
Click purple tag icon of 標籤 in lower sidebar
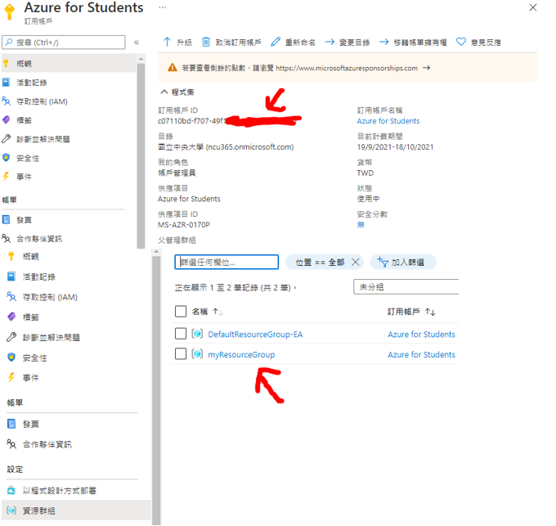pos(11,317)
